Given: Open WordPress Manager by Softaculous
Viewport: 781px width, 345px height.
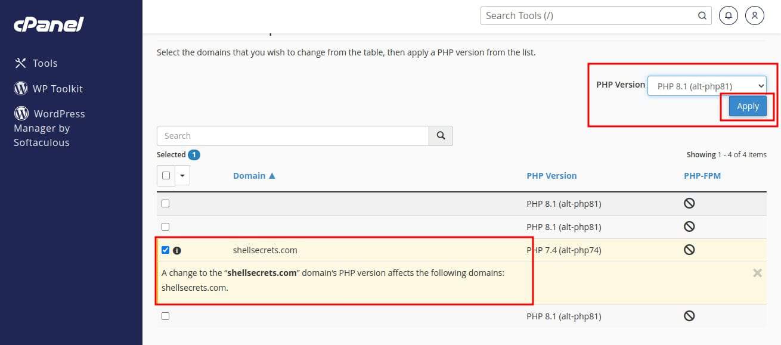Looking at the screenshot, I should [49, 128].
